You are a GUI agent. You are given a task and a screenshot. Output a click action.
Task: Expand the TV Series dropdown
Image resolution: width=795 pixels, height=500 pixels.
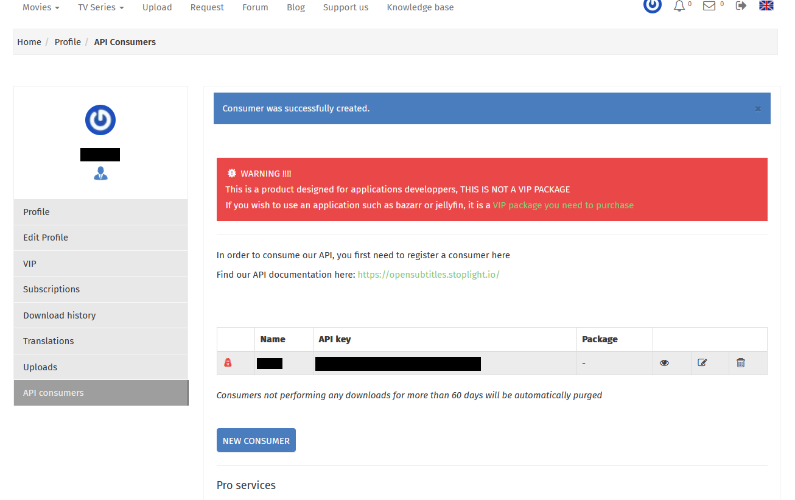click(100, 7)
